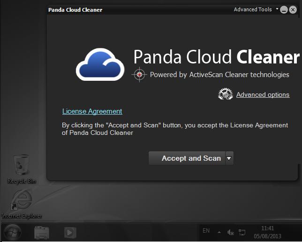Open the Advanced Tools menu
Screen dimensions: 302x242
click(x=256, y=9)
